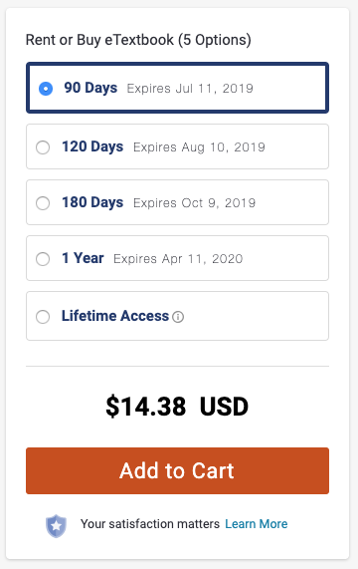358x569 pixels.
Task: Click the Lifetime Access info icon
Action: pos(178,317)
